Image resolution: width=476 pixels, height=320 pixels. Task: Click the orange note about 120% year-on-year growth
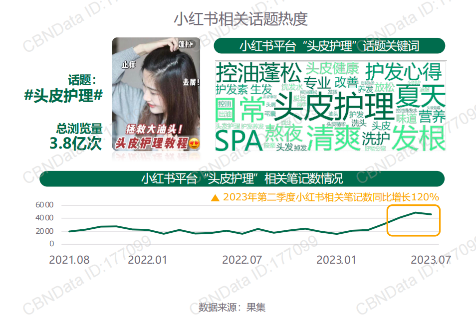click(331, 197)
